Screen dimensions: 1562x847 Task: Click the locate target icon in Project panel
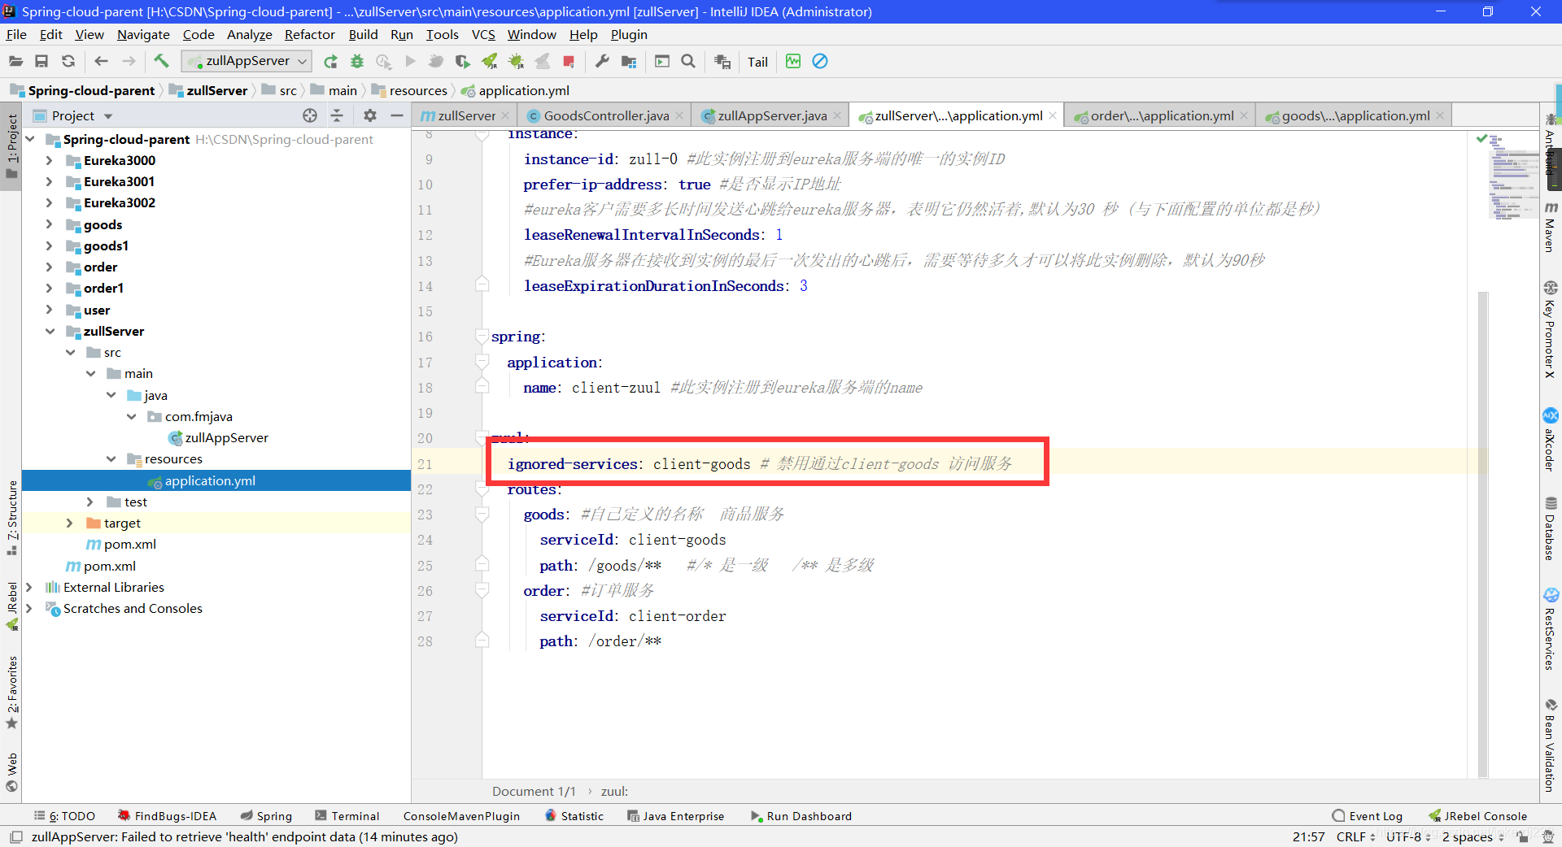310,115
